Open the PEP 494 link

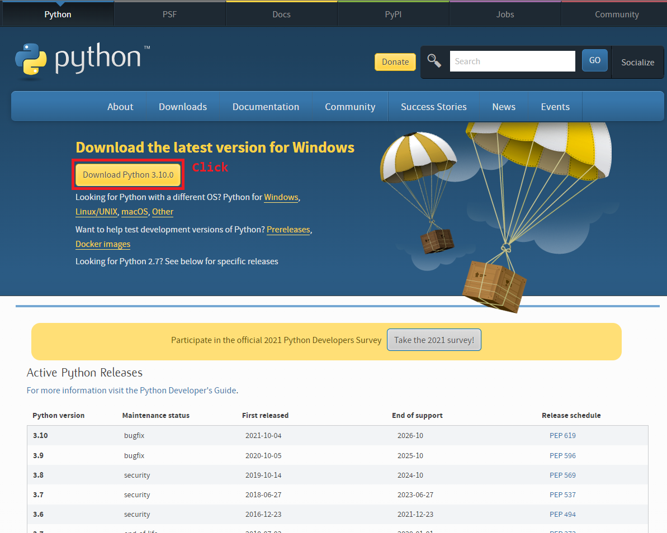[562, 514]
